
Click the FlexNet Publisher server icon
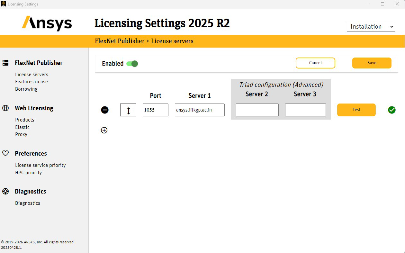coord(5,63)
